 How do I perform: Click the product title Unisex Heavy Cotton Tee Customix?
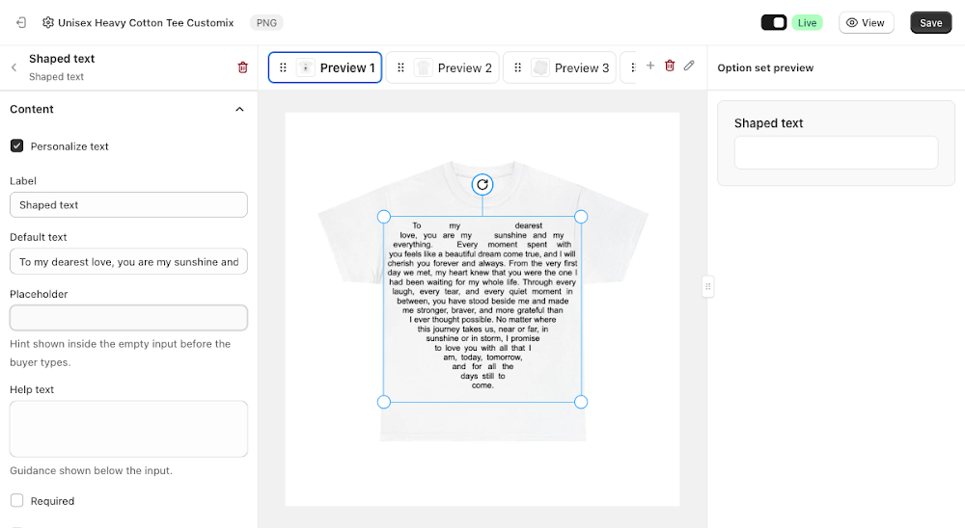(x=146, y=23)
